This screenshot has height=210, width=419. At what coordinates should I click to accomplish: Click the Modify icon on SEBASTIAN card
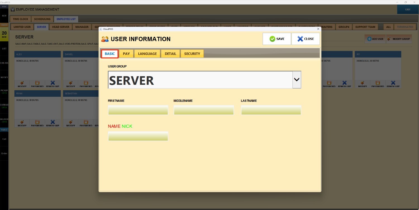point(71,122)
